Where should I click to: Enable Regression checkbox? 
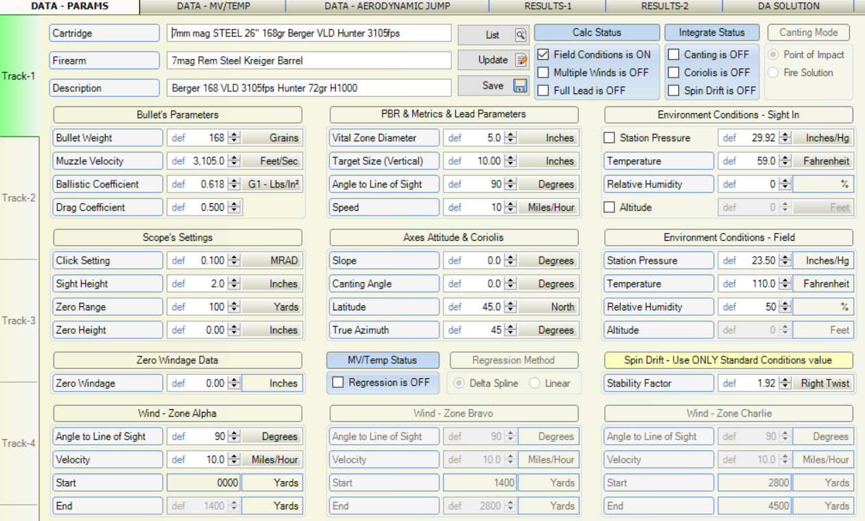click(x=338, y=382)
